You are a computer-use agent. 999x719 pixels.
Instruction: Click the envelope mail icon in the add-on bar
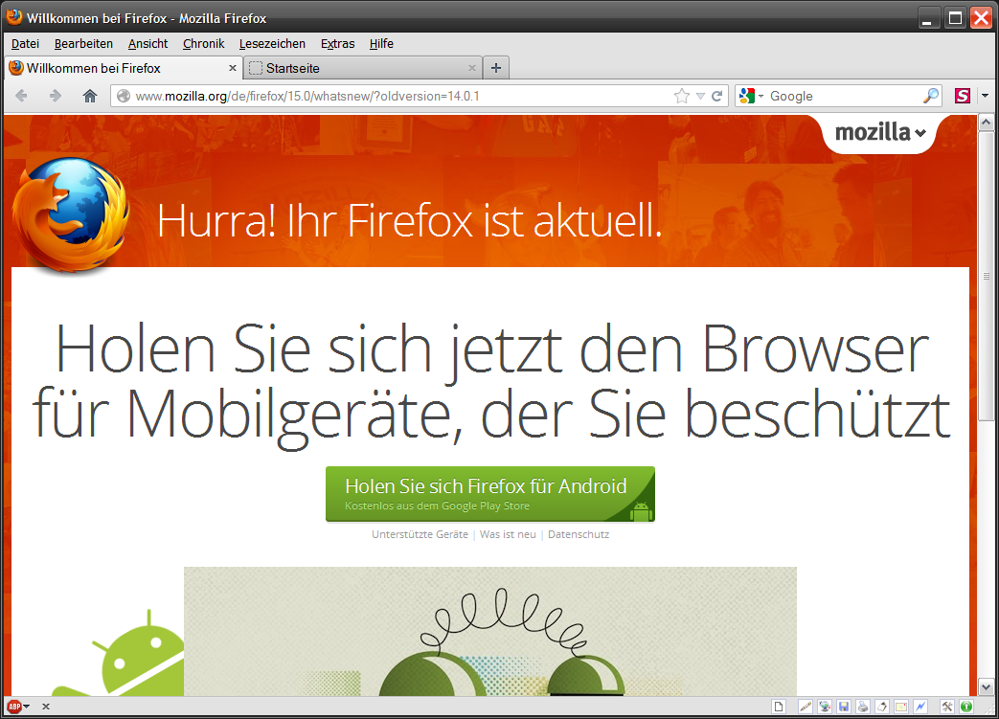coord(901,707)
